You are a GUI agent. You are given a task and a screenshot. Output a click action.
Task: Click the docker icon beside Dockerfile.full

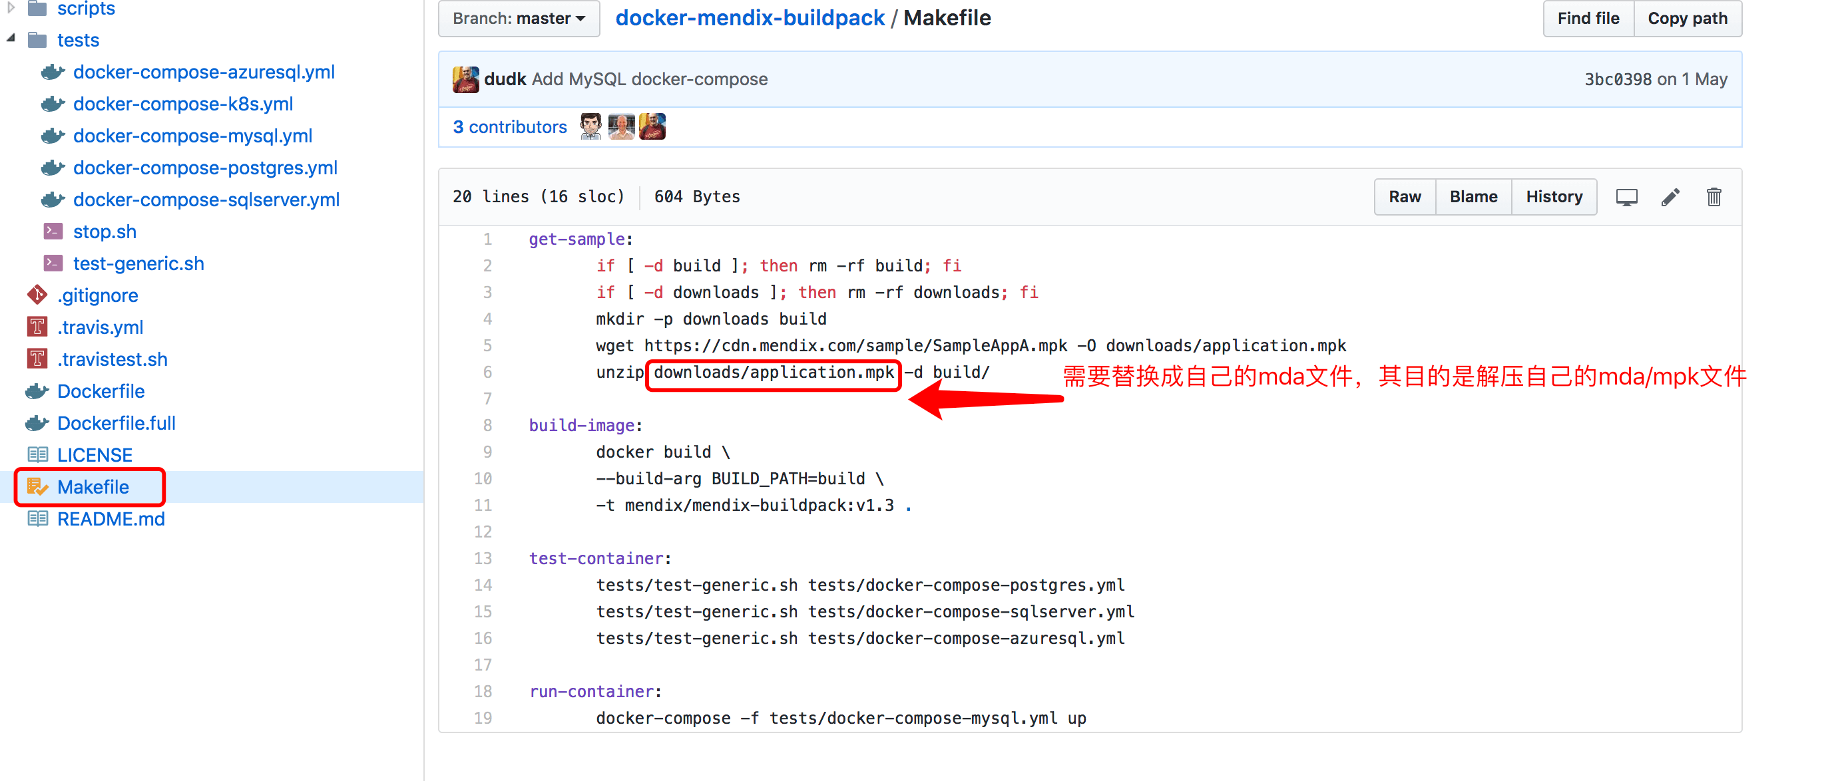click(37, 423)
